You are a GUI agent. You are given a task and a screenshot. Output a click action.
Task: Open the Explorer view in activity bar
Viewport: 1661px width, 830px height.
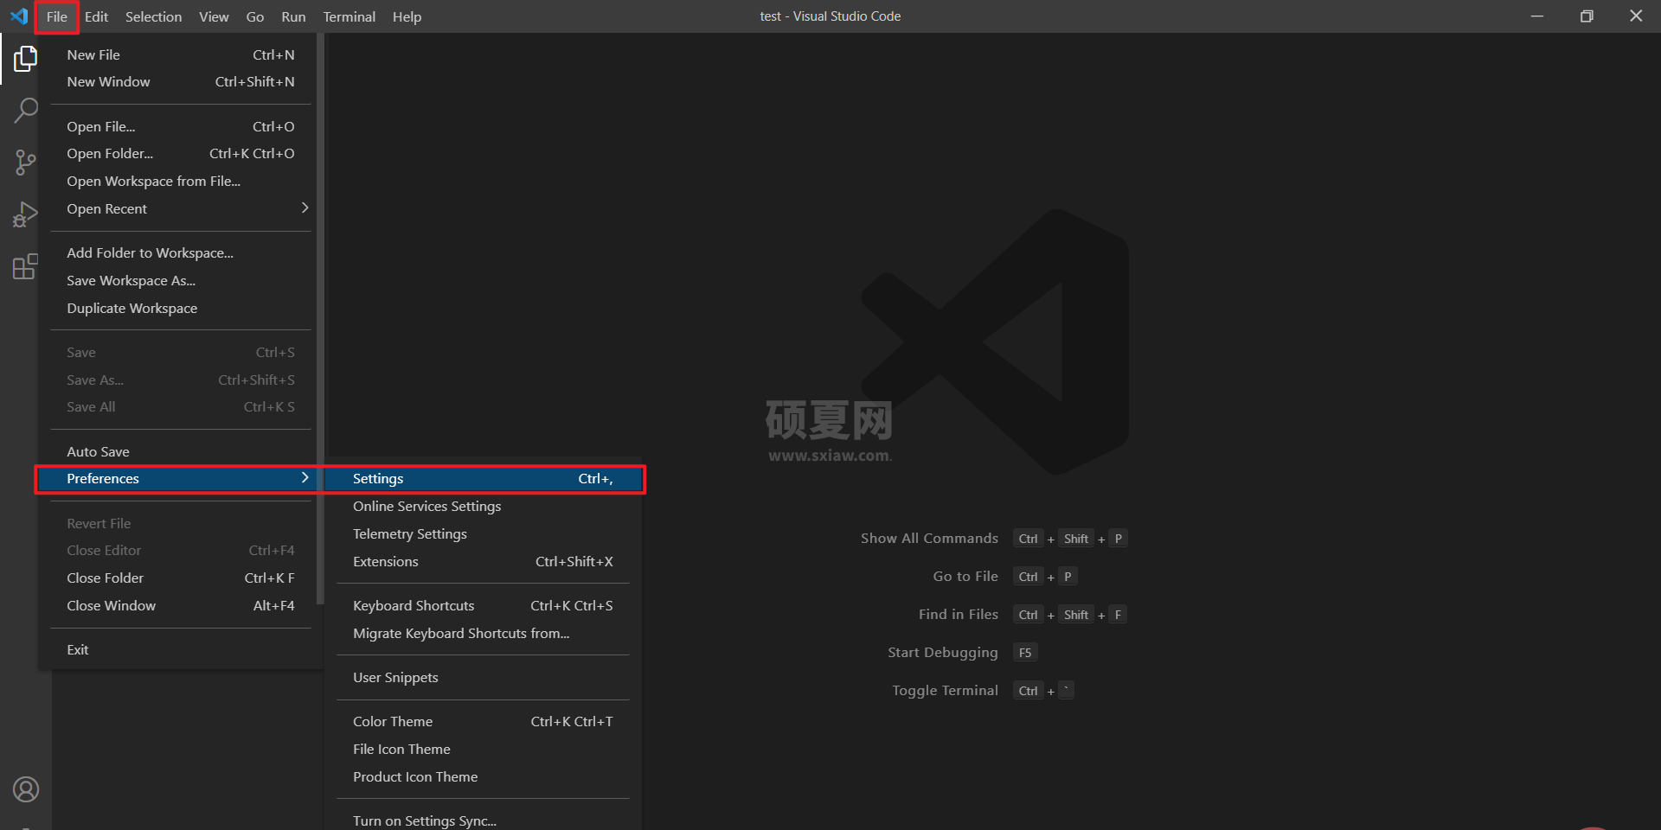[x=25, y=59]
